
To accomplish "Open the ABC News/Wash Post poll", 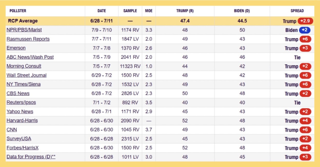I will pos(30,57).
